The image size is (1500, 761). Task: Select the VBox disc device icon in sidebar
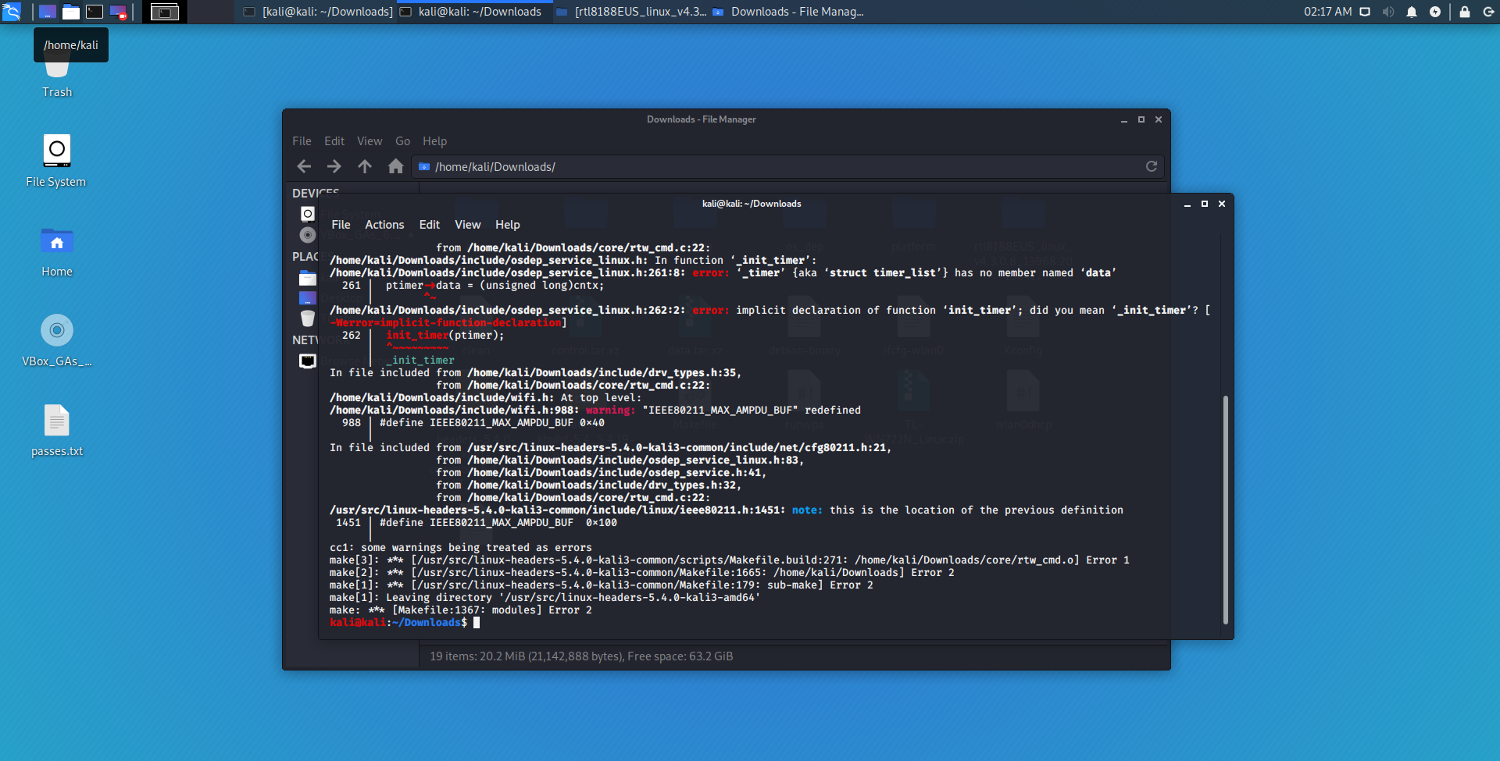[x=308, y=235]
